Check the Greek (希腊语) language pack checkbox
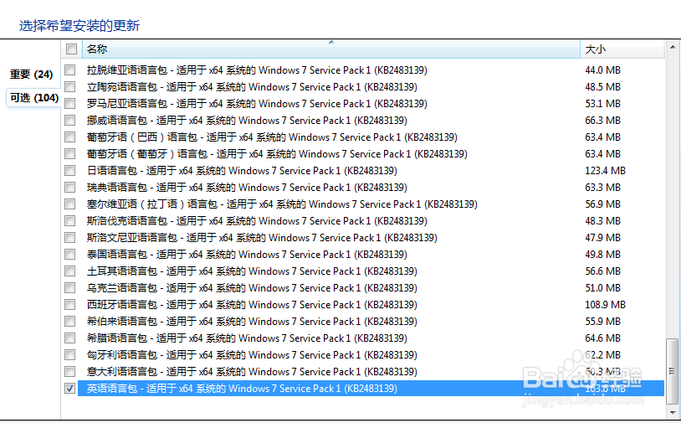This screenshot has height=423, width=681. click(x=70, y=338)
